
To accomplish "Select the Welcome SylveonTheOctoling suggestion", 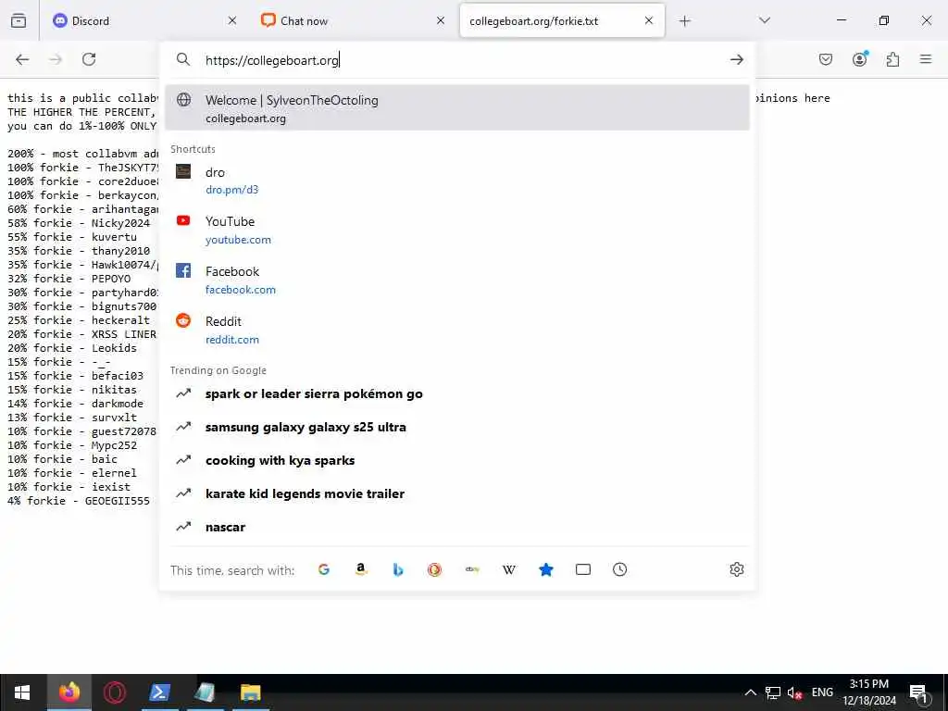I will coord(457,107).
